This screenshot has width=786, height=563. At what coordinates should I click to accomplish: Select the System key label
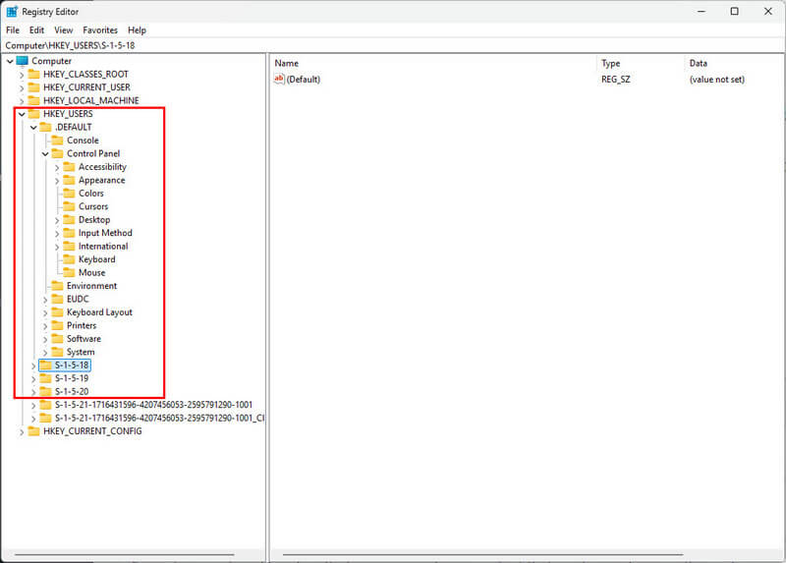point(81,352)
